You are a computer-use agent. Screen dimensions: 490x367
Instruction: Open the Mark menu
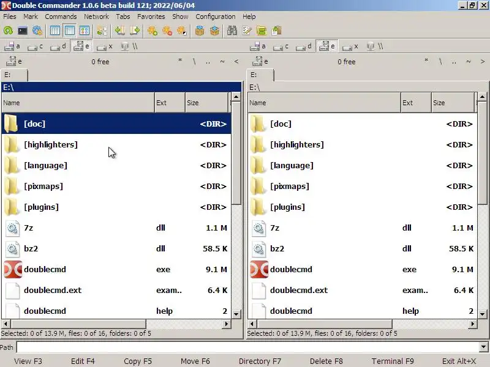[x=30, y=17]
